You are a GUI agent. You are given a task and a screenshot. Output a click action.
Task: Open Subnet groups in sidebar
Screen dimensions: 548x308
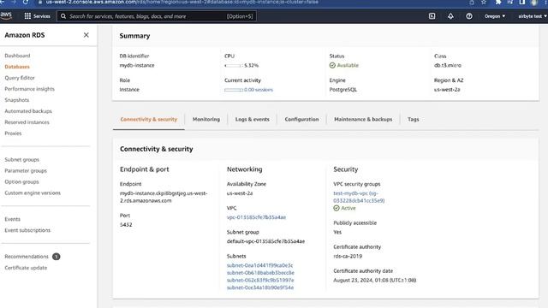click(x=22, y=160)
